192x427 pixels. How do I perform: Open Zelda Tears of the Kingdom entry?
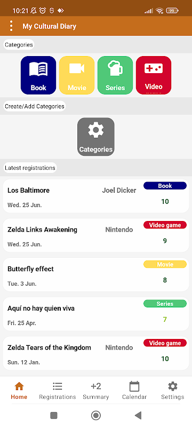tap(95, 353)
